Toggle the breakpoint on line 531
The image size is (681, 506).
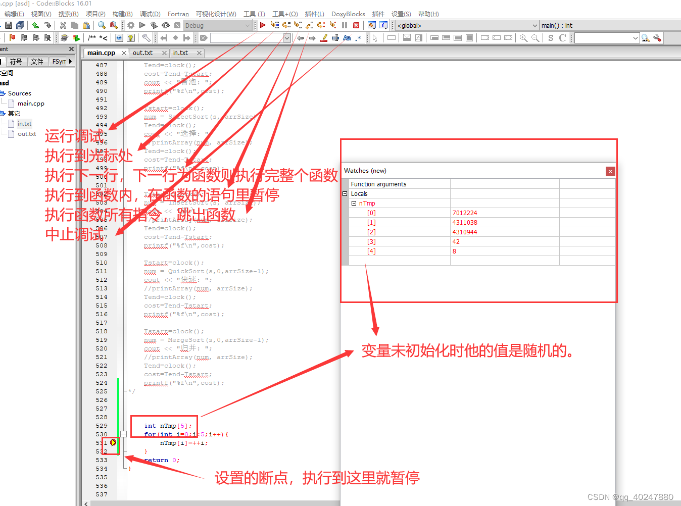(113, 443)
